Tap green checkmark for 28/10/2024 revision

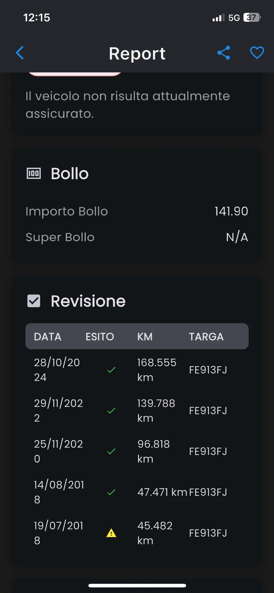pyautogui.click(x=111, y=370)
